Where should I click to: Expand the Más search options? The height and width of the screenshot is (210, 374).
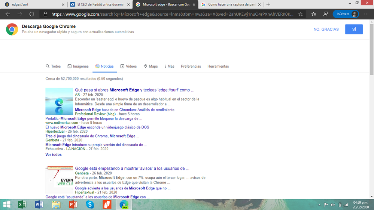click(169, 66)
